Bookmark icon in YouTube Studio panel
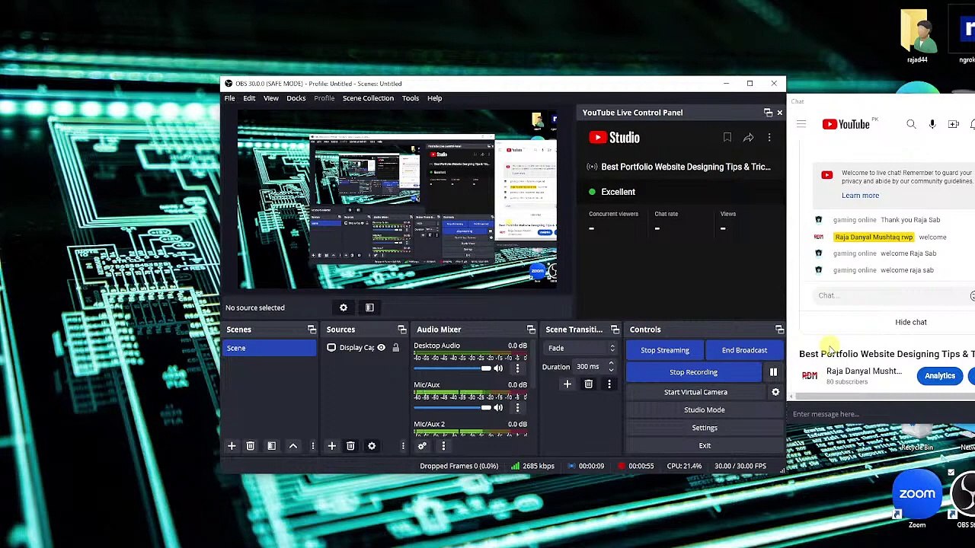The image size is (975, 548). pyautogui.click(x=727, y=138)
